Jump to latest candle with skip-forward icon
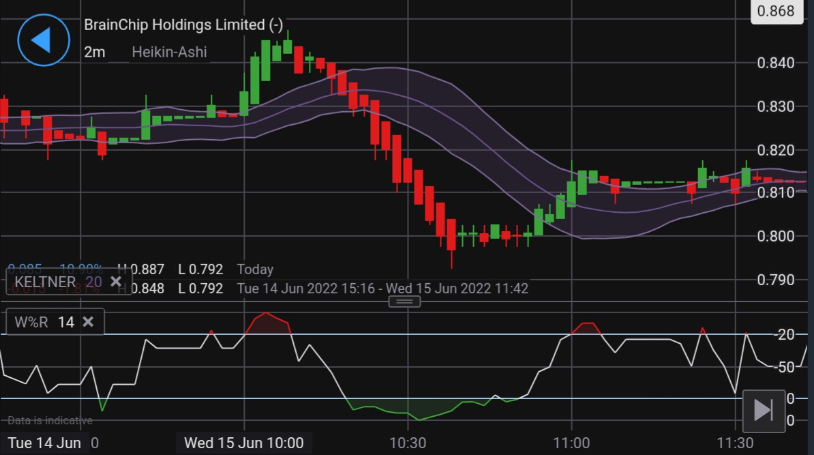Image resolution: width=814 pixels, height=455 pixels. click(762, 410)
